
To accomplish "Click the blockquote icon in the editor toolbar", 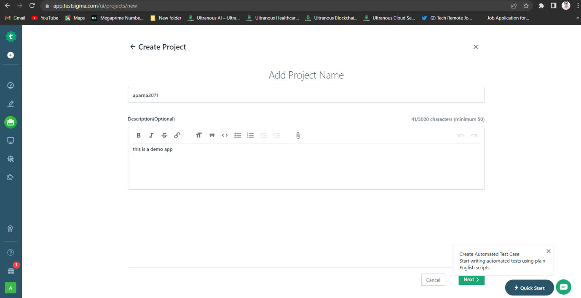I will click(212, 135).
